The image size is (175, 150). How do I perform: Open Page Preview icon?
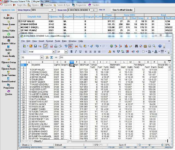(60, 46)
